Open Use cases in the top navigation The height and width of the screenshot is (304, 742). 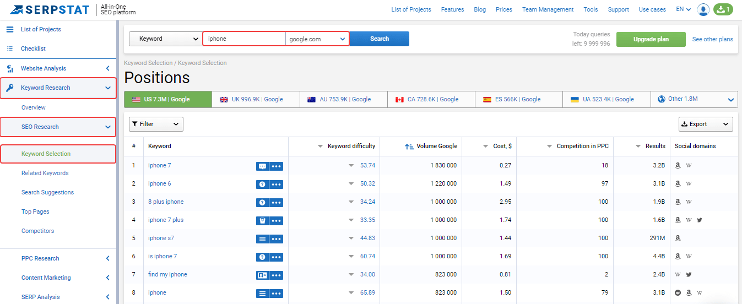pos(652,9)
